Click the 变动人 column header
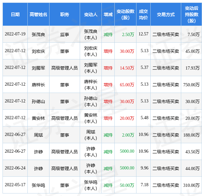The image size is (202, 196). [x=91, y=14]
